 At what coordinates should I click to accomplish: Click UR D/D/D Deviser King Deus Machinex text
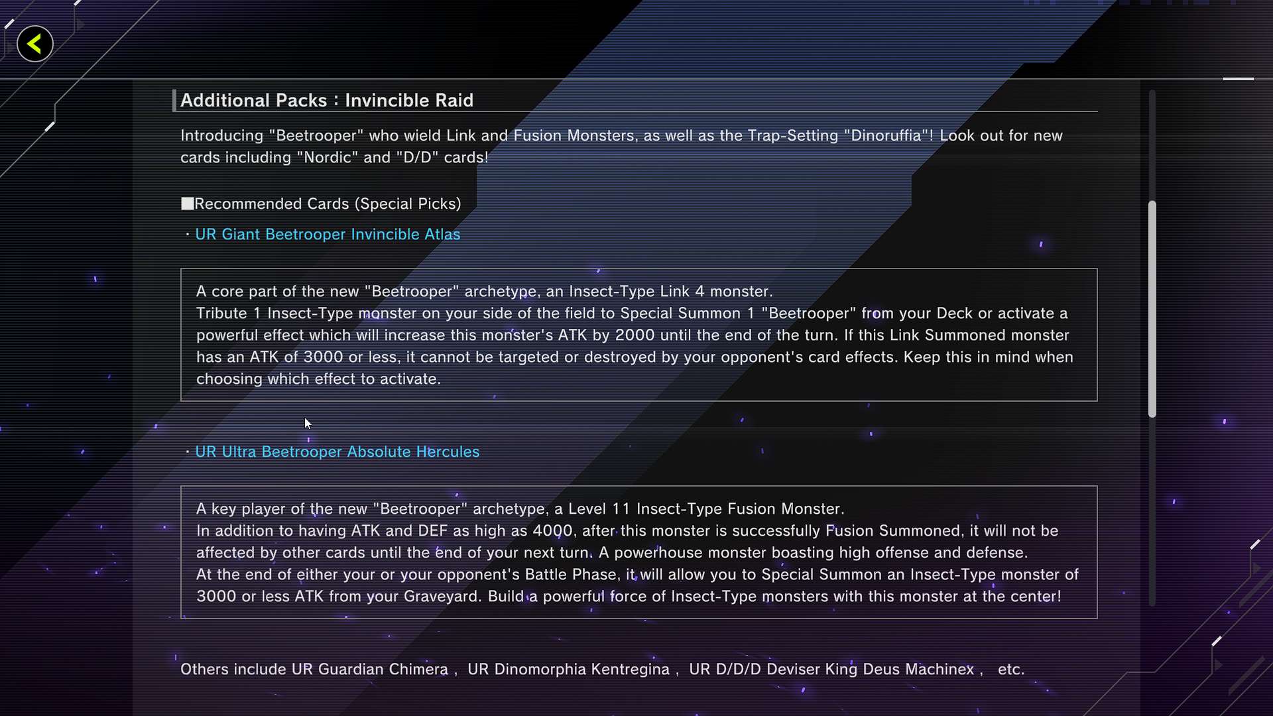[x=831, y=670]
